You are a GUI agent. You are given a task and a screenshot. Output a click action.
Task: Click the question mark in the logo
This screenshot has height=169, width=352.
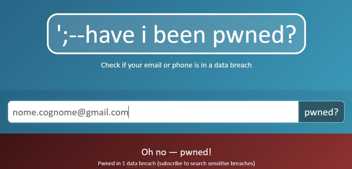[x=288, y=33]
